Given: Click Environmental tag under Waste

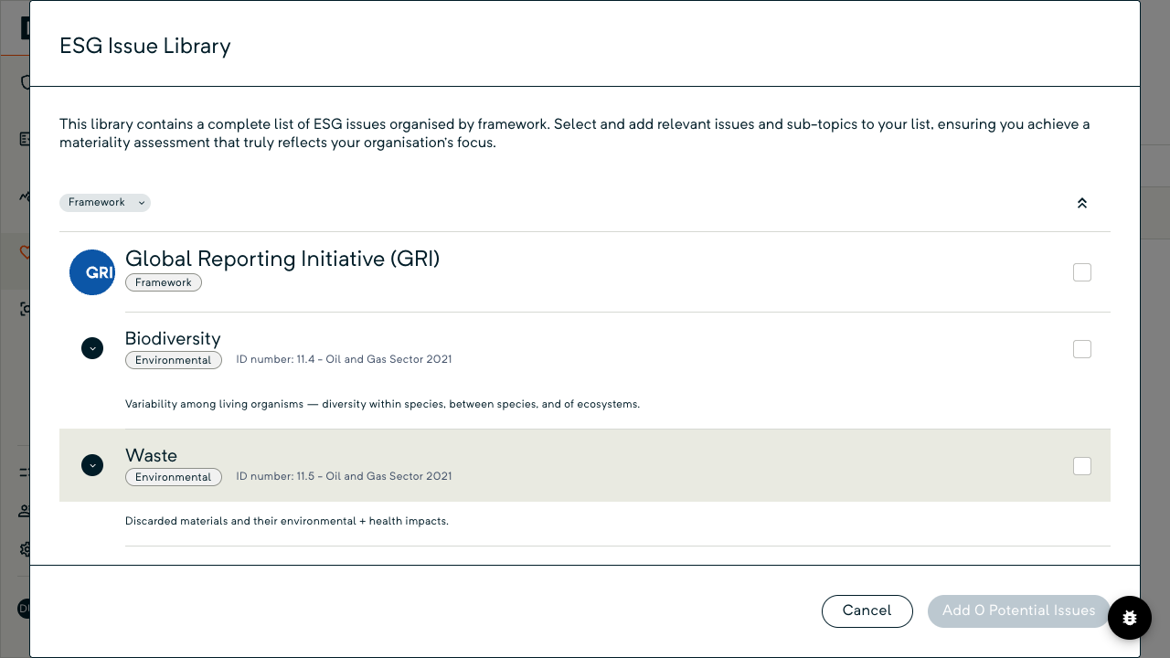Looking at the screenshot, I should 174,477.
